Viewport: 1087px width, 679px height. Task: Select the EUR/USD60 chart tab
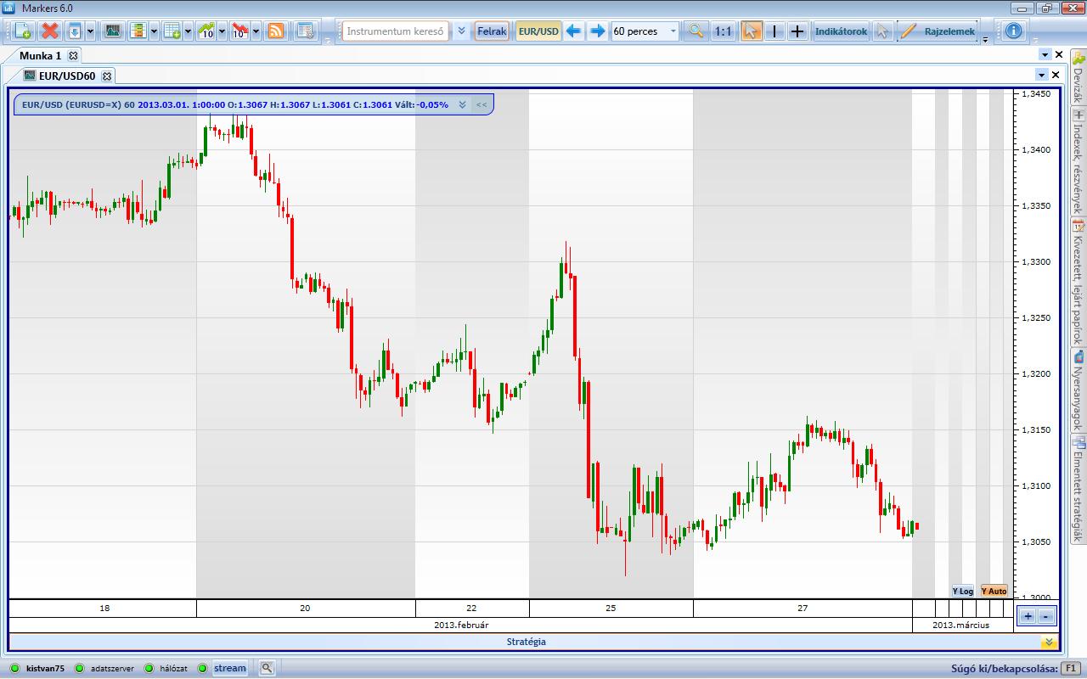tap(67, 76)
